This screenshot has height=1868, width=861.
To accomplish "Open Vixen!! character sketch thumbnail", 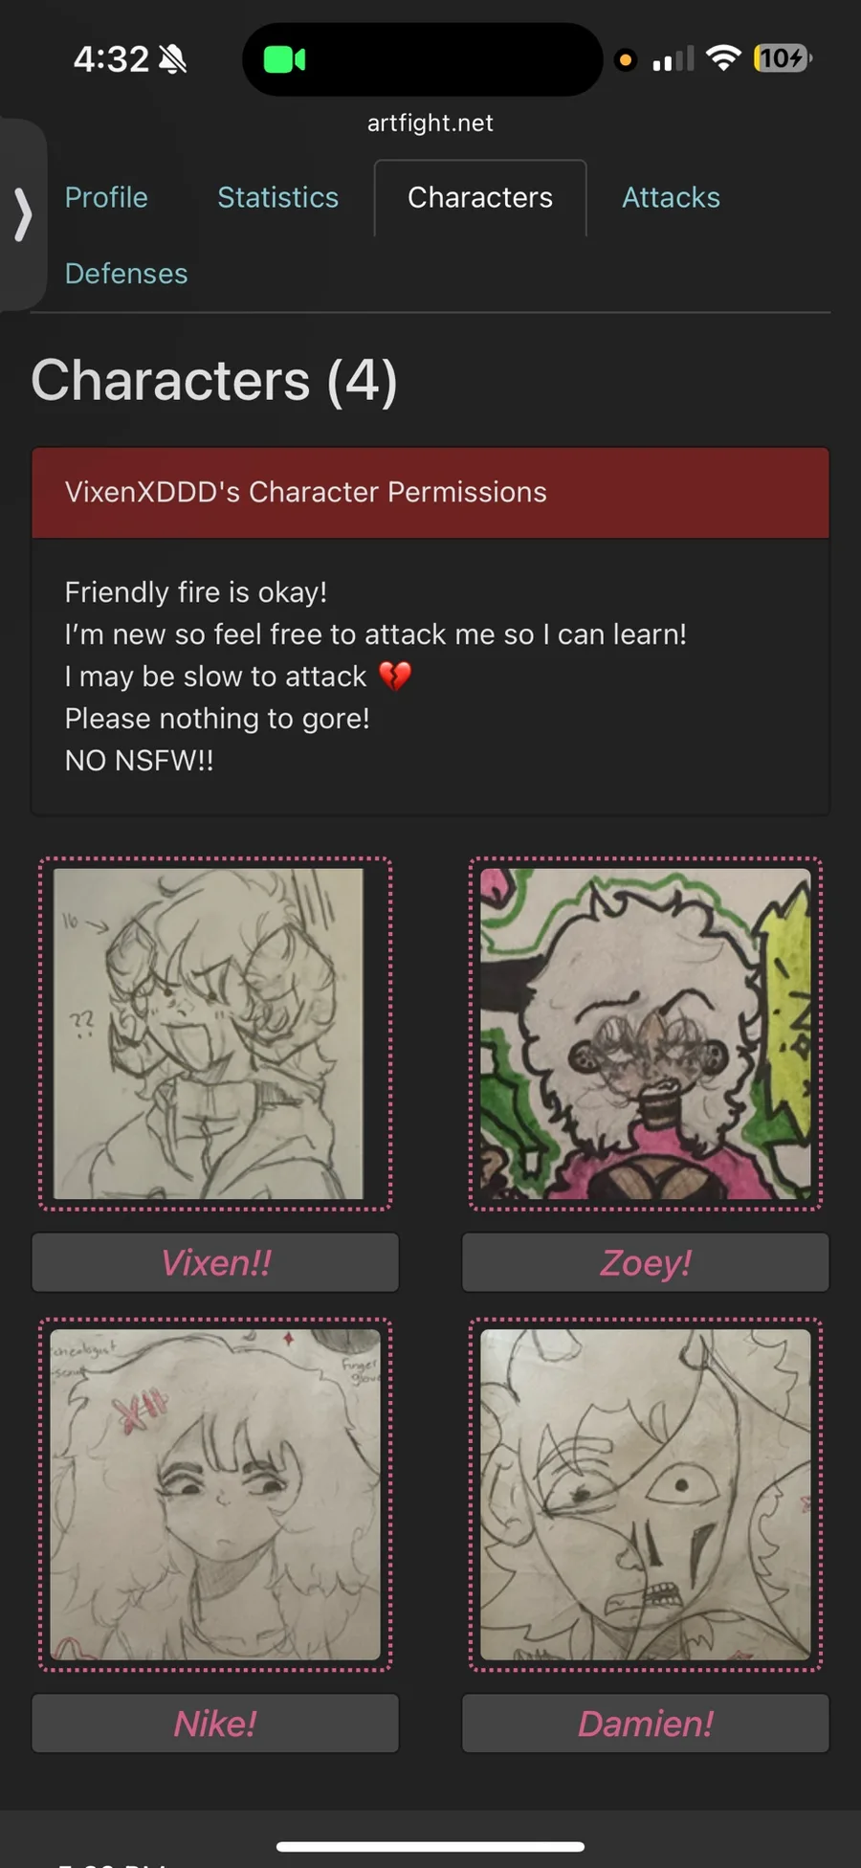I will pos(215,1034).
